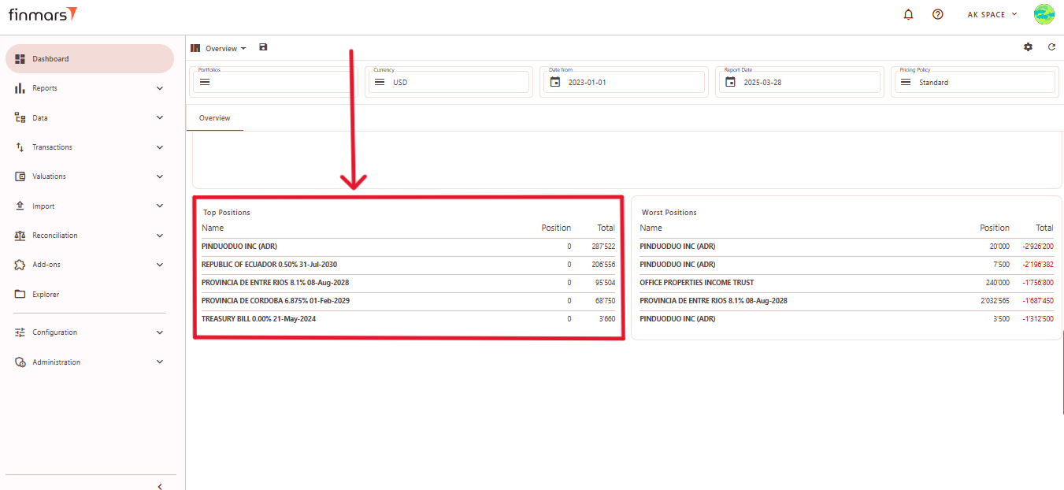
Task: Click the finmars logo
Action: point(43,14)
